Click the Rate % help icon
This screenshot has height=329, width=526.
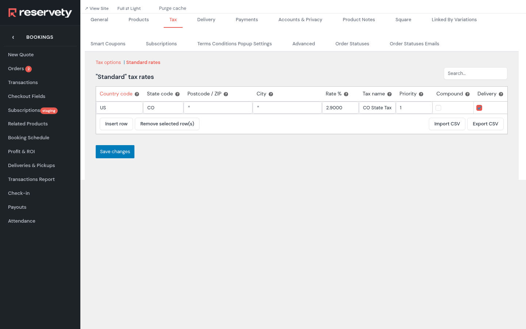pos(346,94)
